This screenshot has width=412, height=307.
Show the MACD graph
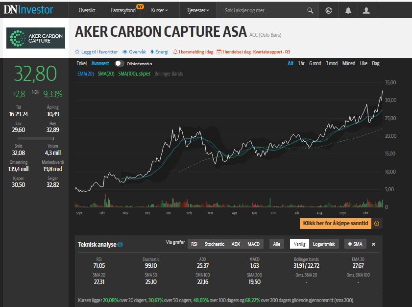coord(254,244)
